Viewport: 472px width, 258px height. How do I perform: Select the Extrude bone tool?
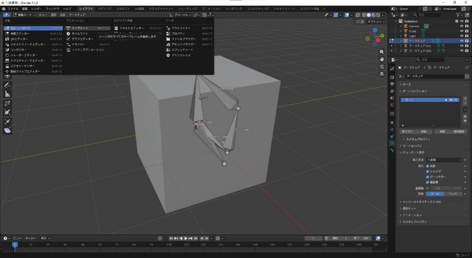[x=8, y=122]
